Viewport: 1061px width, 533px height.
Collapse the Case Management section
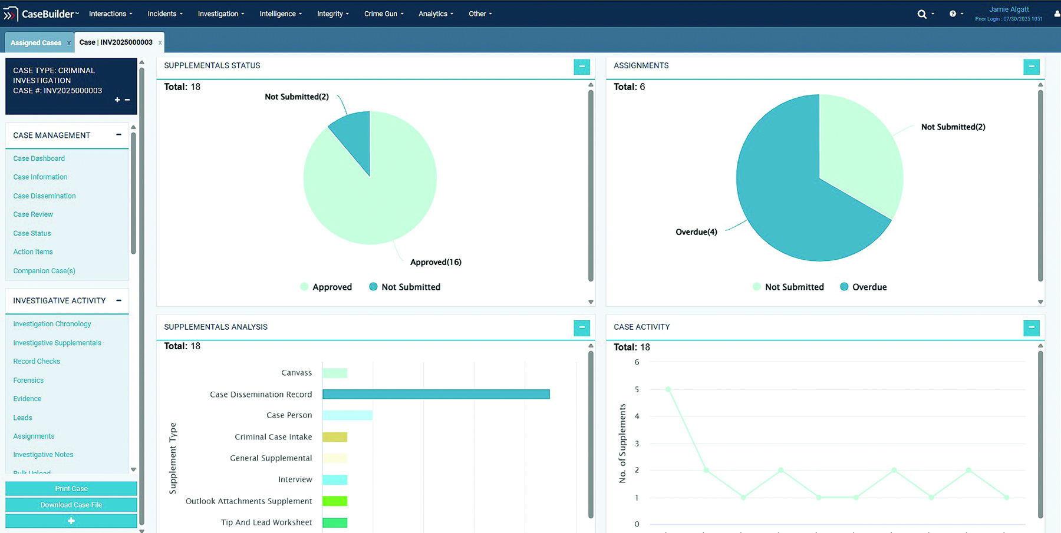point(118,135)
